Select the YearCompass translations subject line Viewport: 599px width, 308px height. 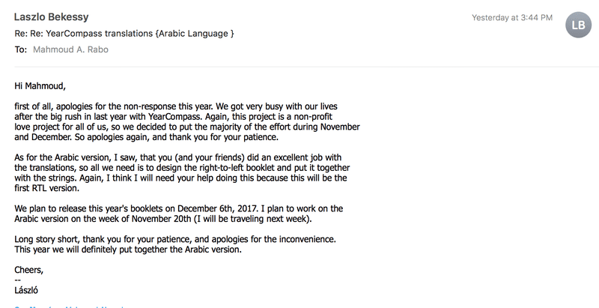click(x=124, y=34)
